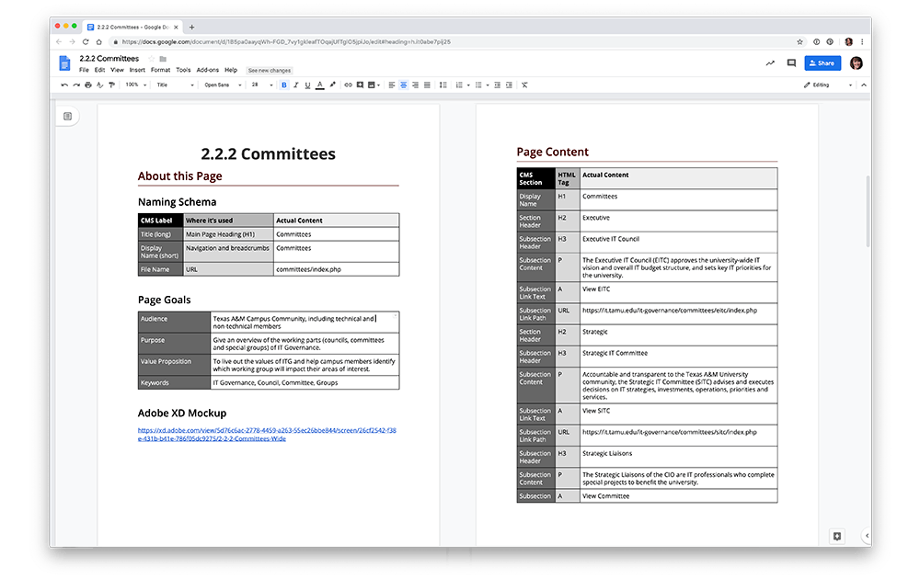Viewport: 920px width, 578px height.
Task: Open the Chrome three-dot menu
Action: click(x=862, y=41)
